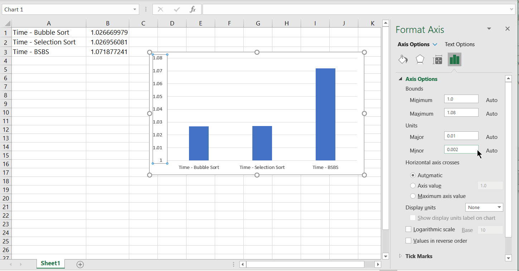The height and width of the screenshot is (271, 519).
Task: Click the Select All corner triangle
Action: coord(8,24)
